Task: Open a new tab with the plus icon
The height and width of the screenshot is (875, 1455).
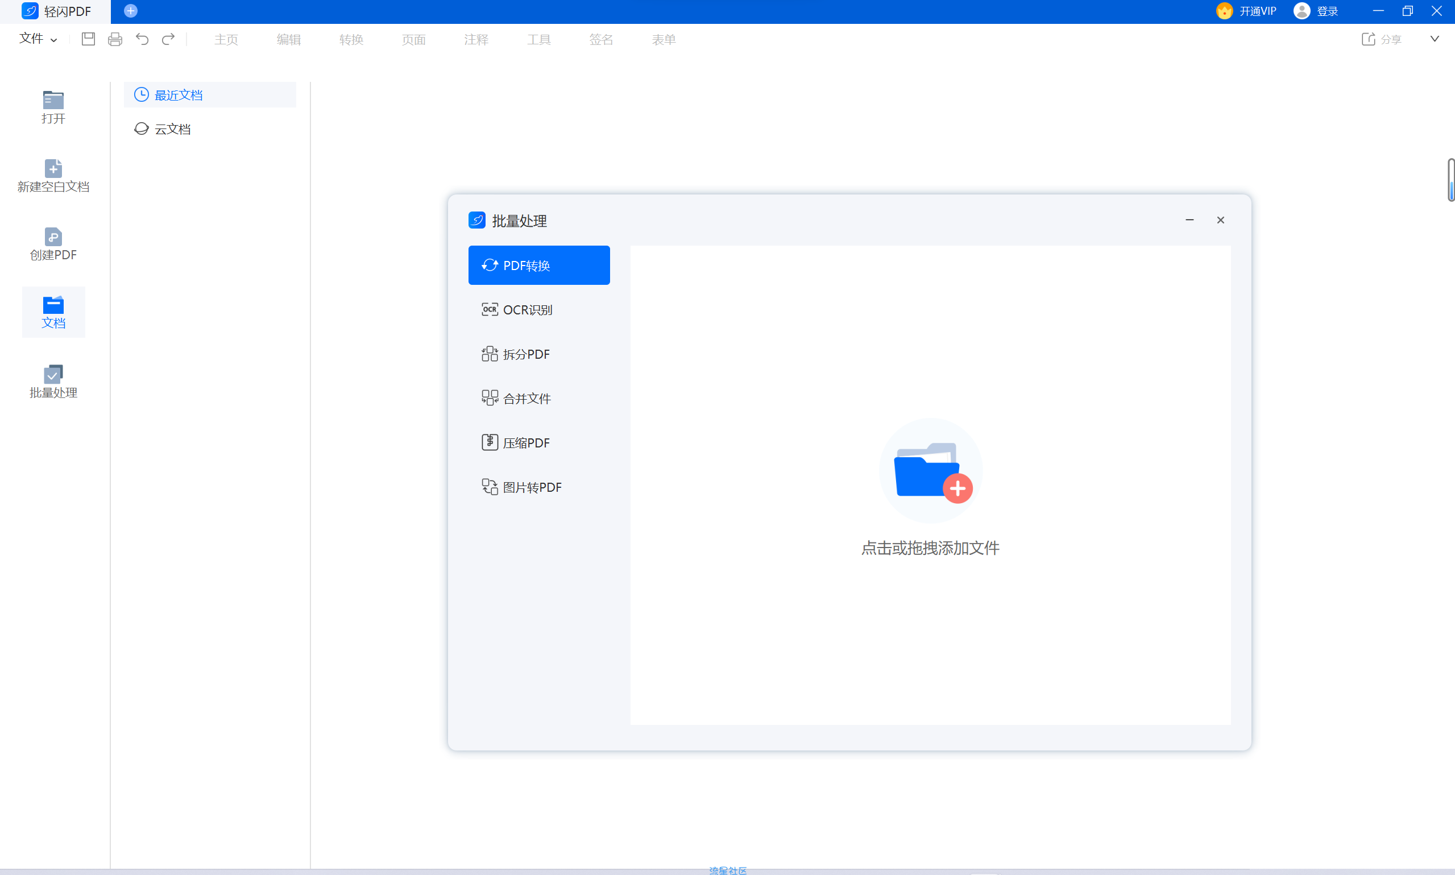Action: (x=131, y=11)
